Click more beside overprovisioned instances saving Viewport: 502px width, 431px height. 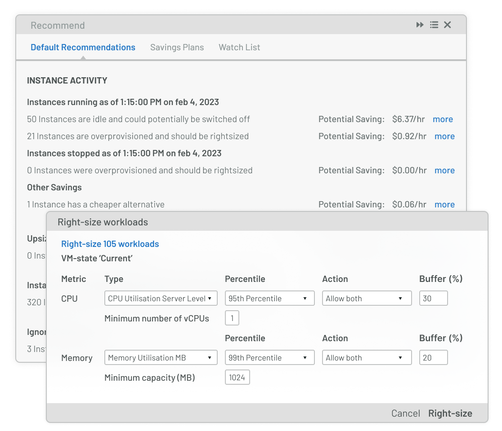pyautogui.click(x=444, y=136)
